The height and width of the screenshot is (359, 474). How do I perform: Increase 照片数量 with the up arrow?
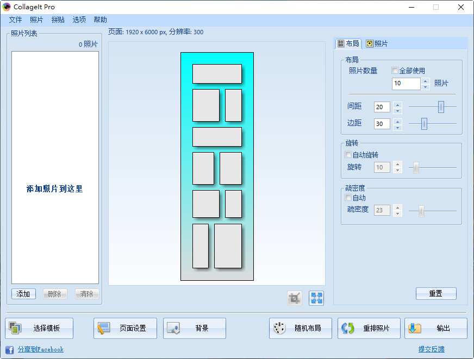(425, 81)
